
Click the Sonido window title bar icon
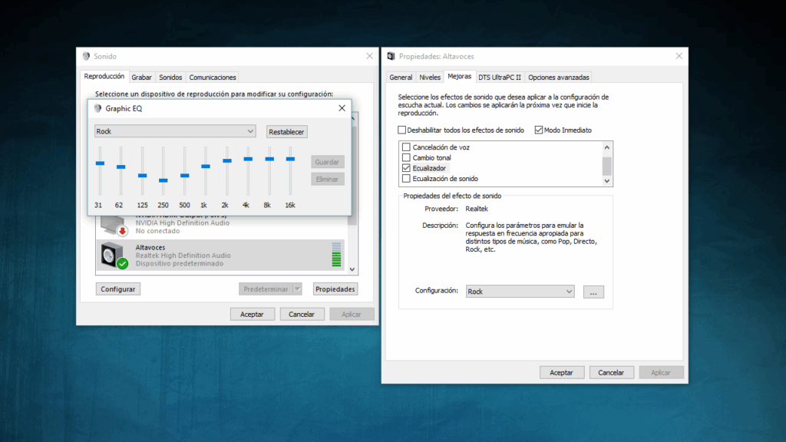coord(87,55)
